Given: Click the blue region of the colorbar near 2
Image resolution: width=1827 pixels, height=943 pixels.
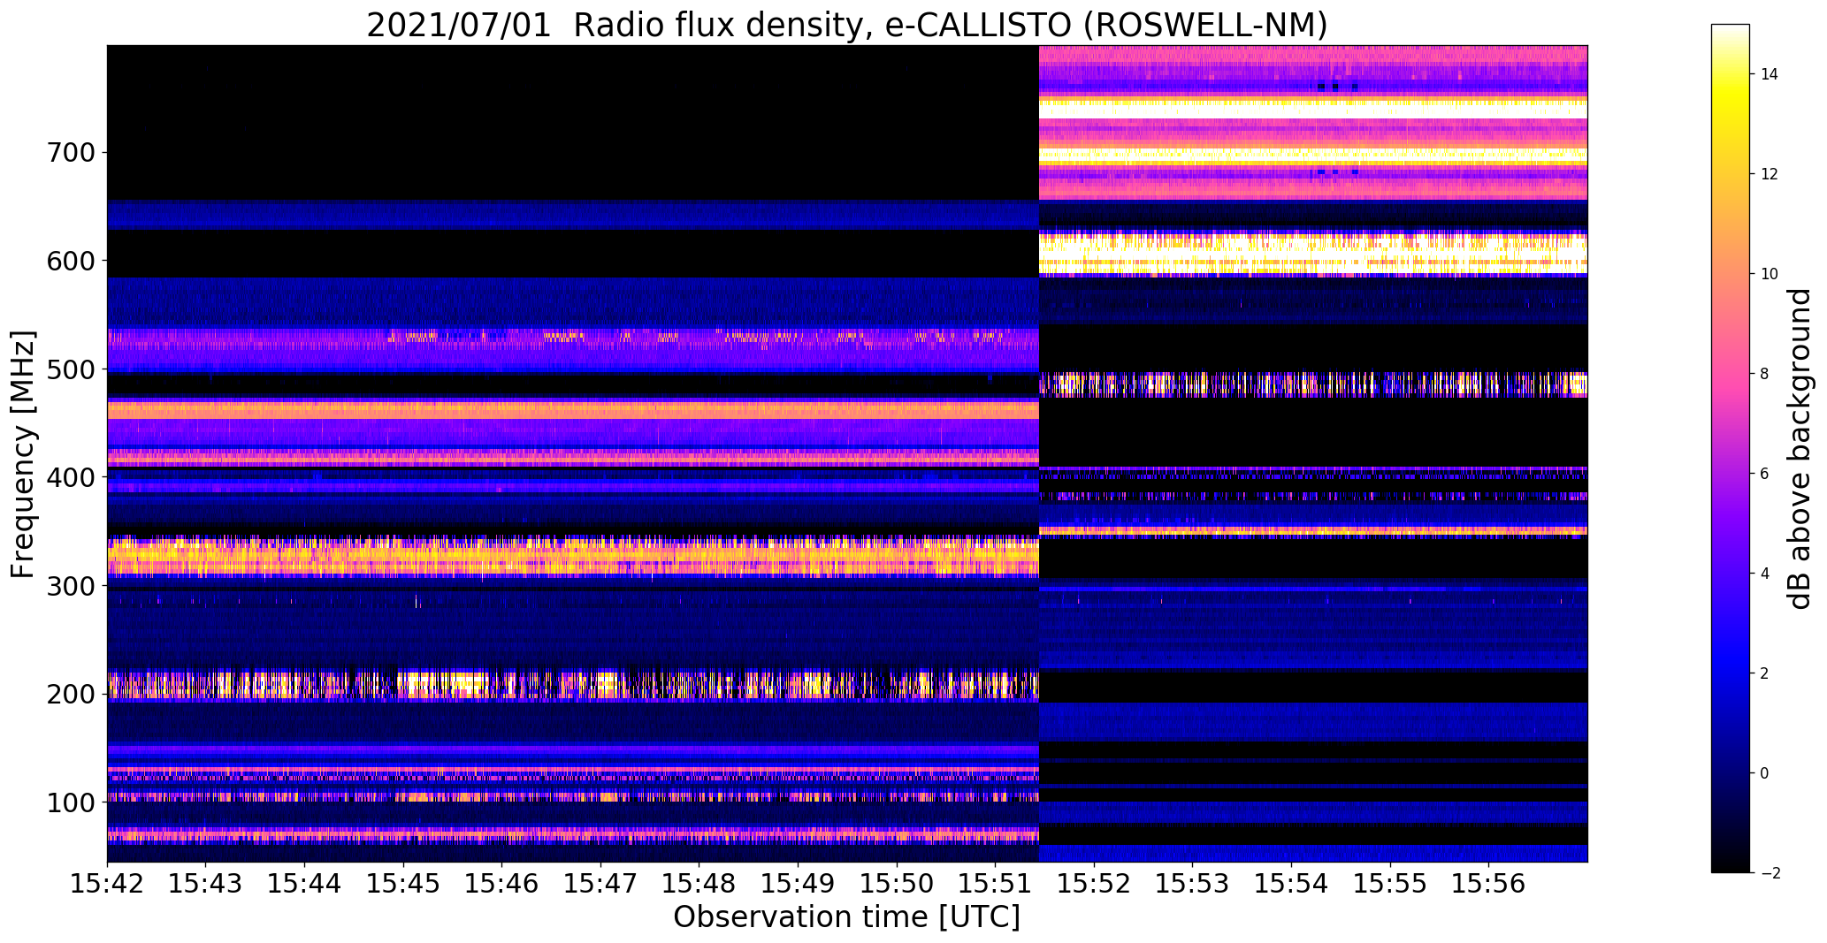Looking at the screenshot, I should tap(1731, 673).
